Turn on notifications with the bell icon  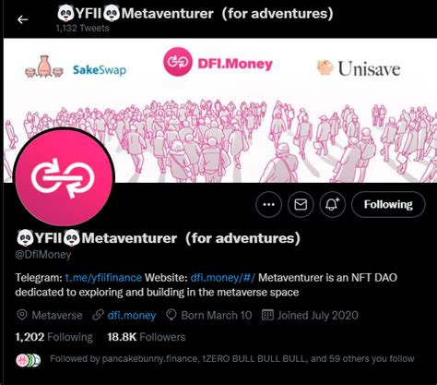point(333,204)
